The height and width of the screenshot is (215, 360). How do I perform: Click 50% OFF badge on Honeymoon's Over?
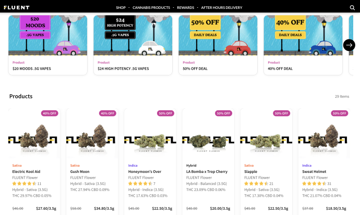coord(165,113)
